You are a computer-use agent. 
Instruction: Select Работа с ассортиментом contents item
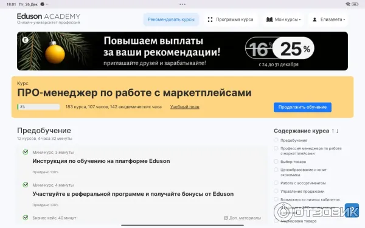click(x=303, y=183)
